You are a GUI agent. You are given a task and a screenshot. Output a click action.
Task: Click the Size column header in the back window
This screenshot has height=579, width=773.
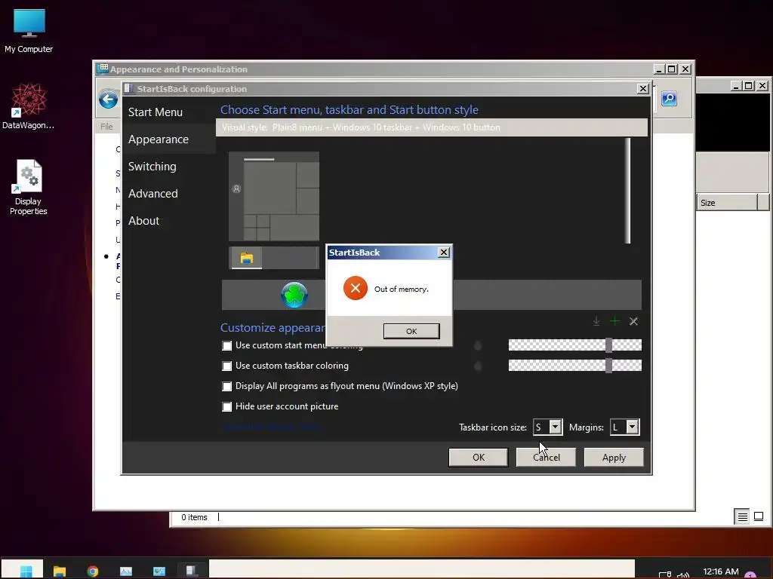point(727,202)
